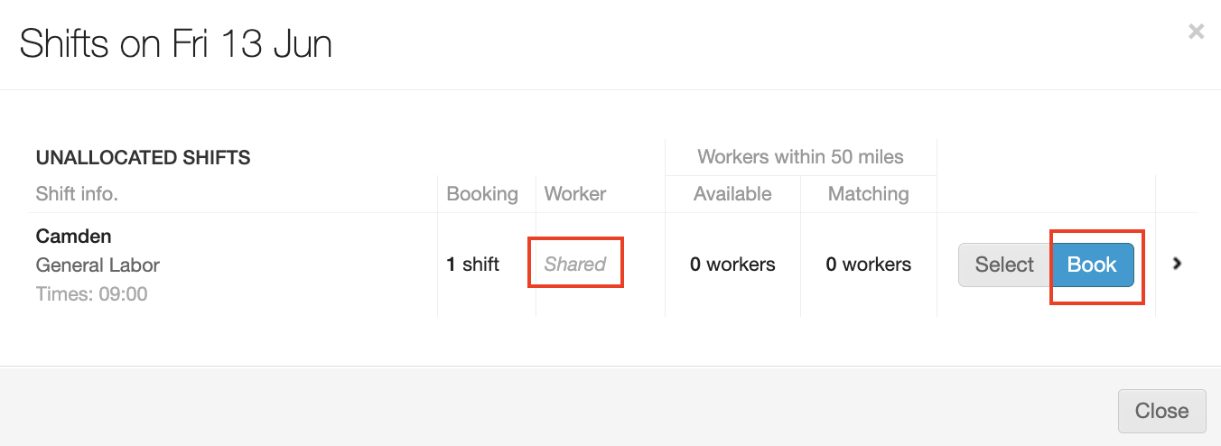Click the Unallocated Shifts heading
The width and height of the screenshot is (1221, 446).
point(143,158)
